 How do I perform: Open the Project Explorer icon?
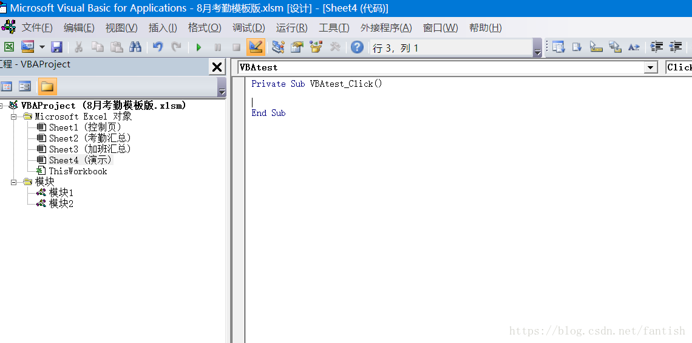click(278, 47)
